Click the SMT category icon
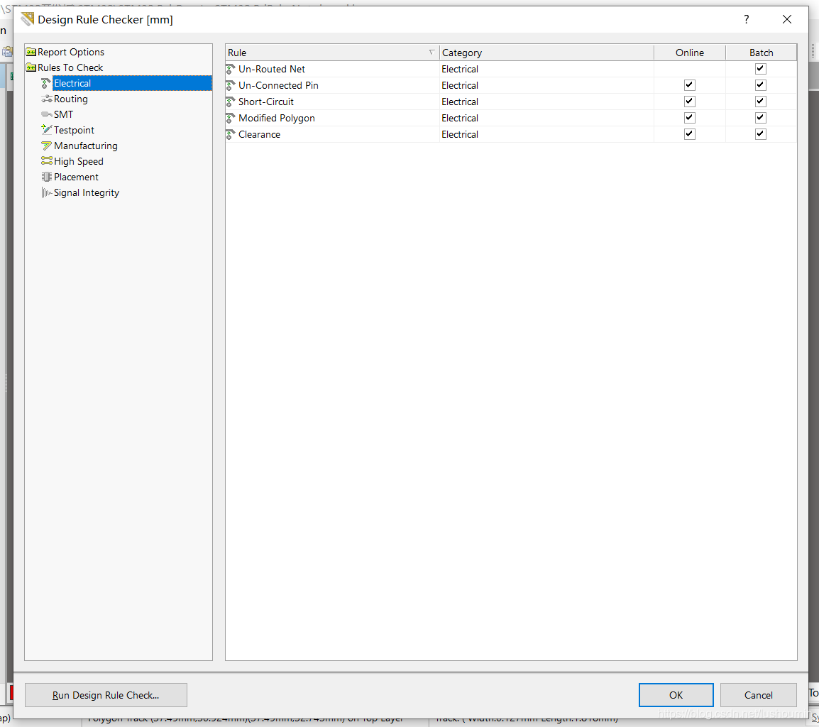The width and height of the screenshot is (819, 727). (x=47, y=115)
